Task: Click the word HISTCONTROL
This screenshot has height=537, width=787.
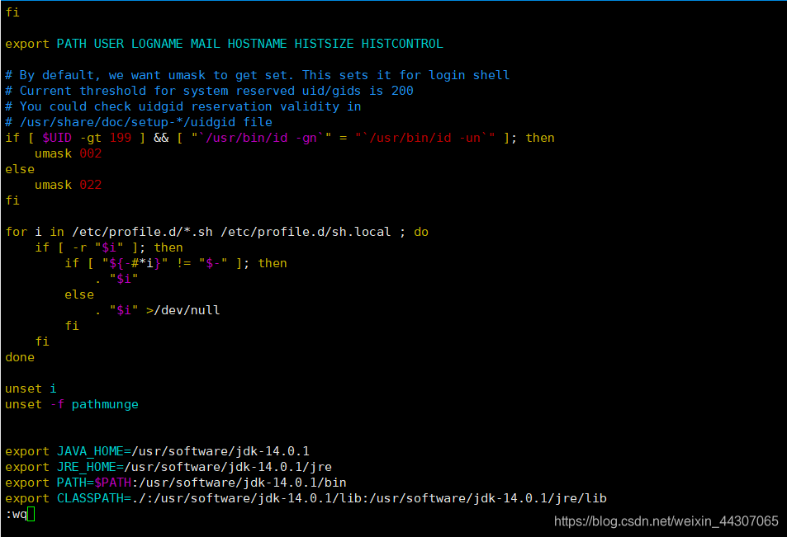Action: tap(402, 44)
